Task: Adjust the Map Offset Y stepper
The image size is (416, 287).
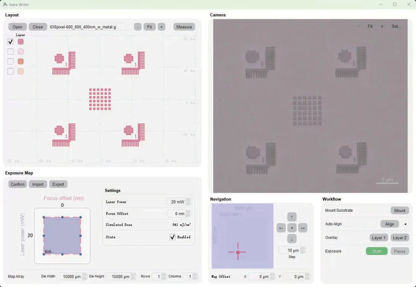Action: (307, 277)
